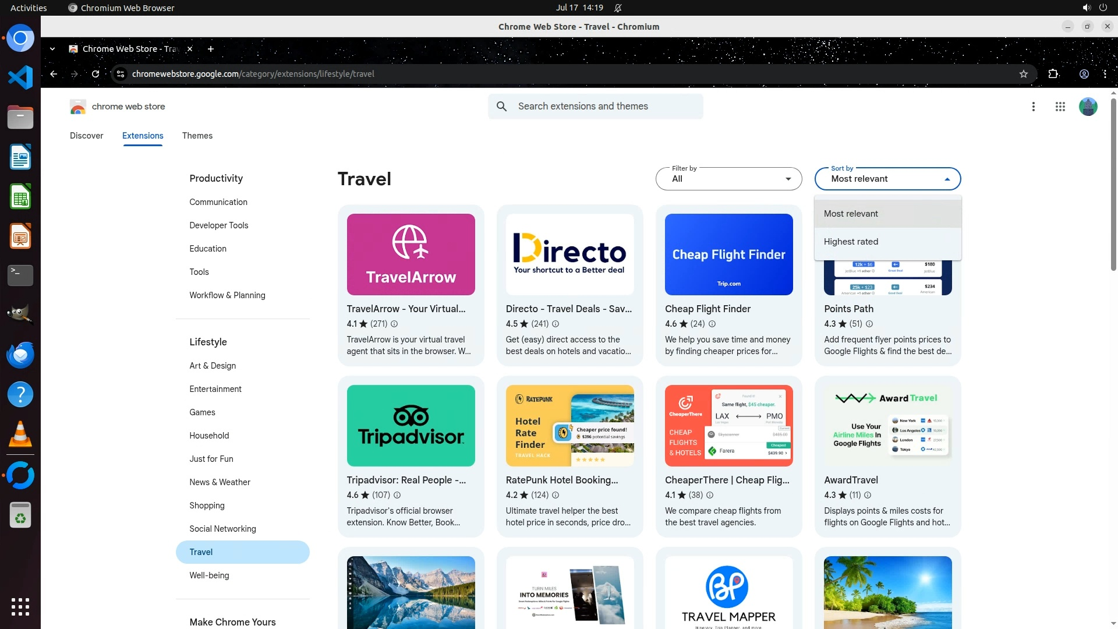Image resolution: width=1118 pixels, height=629 pixels.
Task: Click the Google apps grid icon
Action: click(1060, 107)
